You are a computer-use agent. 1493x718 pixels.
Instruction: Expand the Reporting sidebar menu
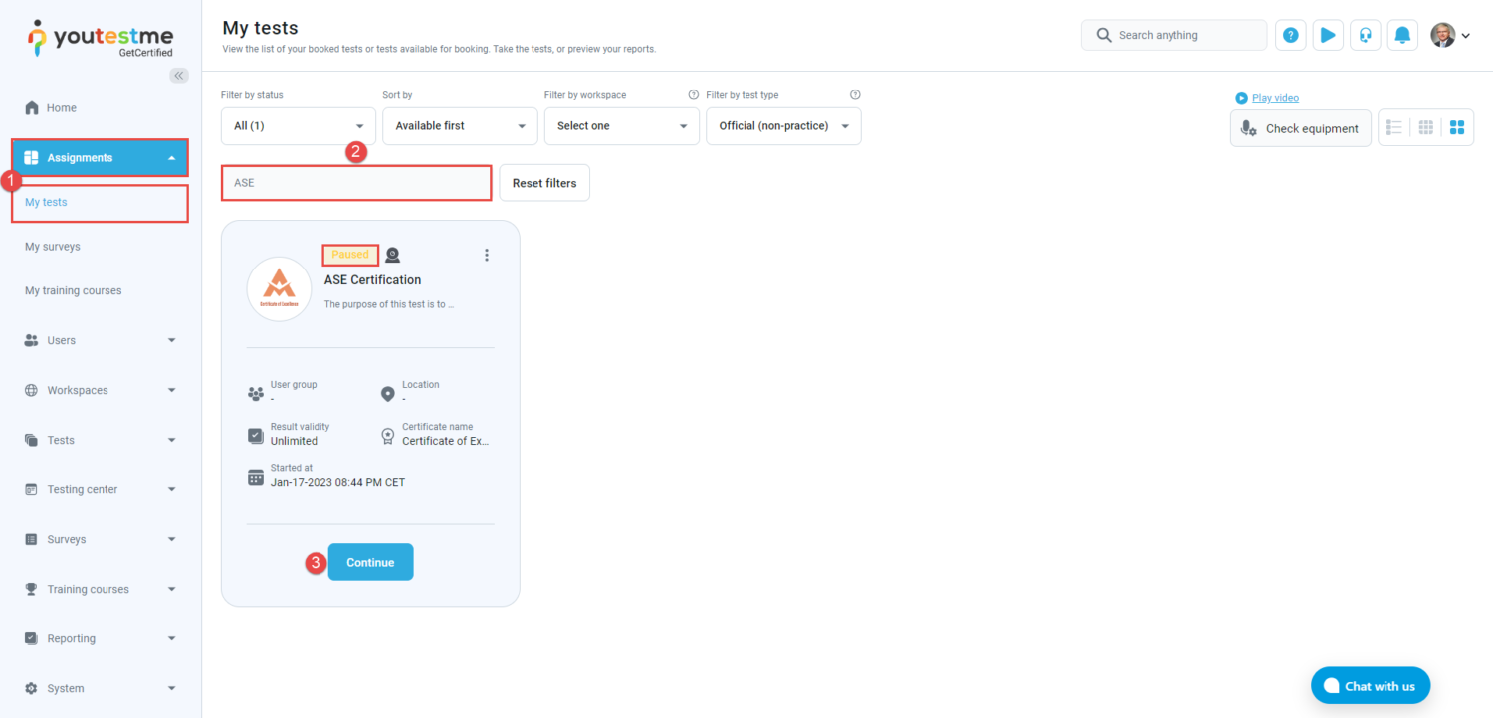click(x=100, y=638)
